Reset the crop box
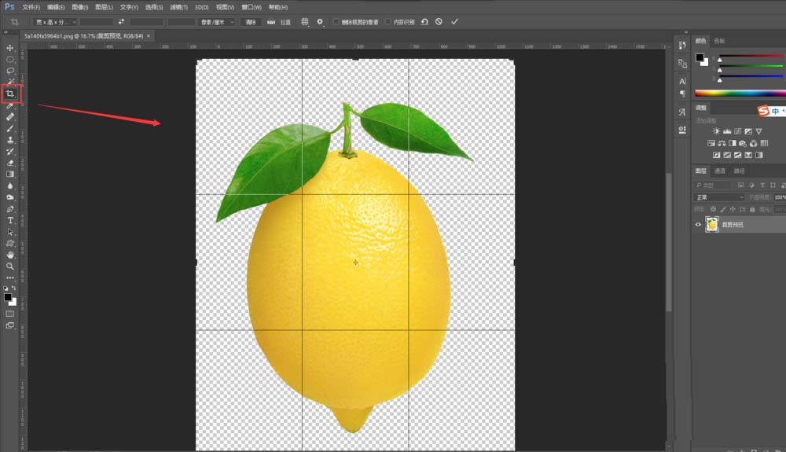 [424, 22]
